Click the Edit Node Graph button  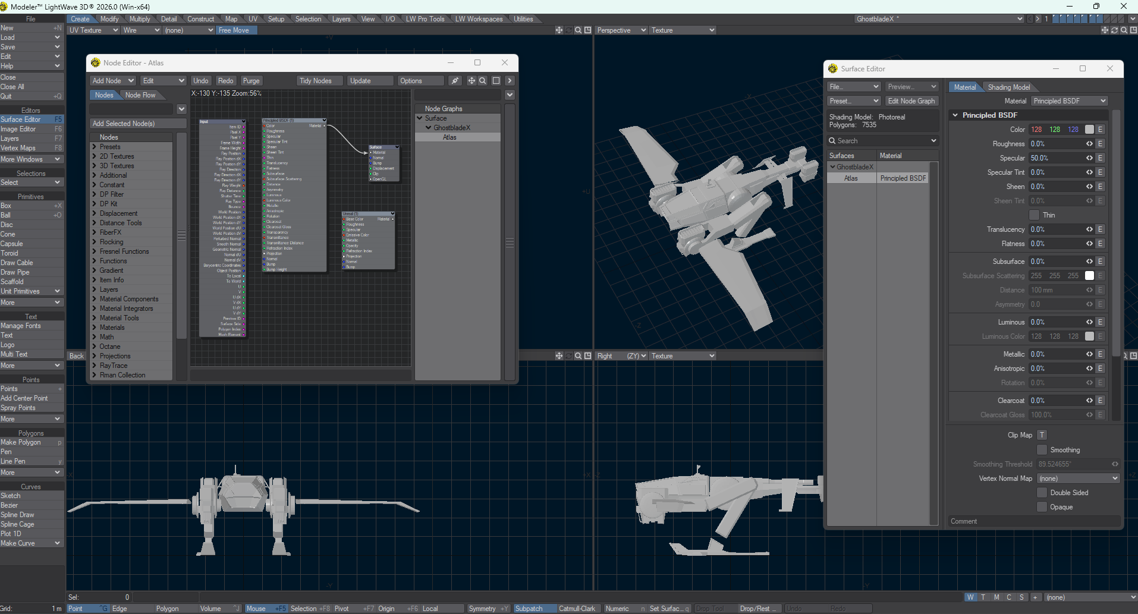coord(911,101)
